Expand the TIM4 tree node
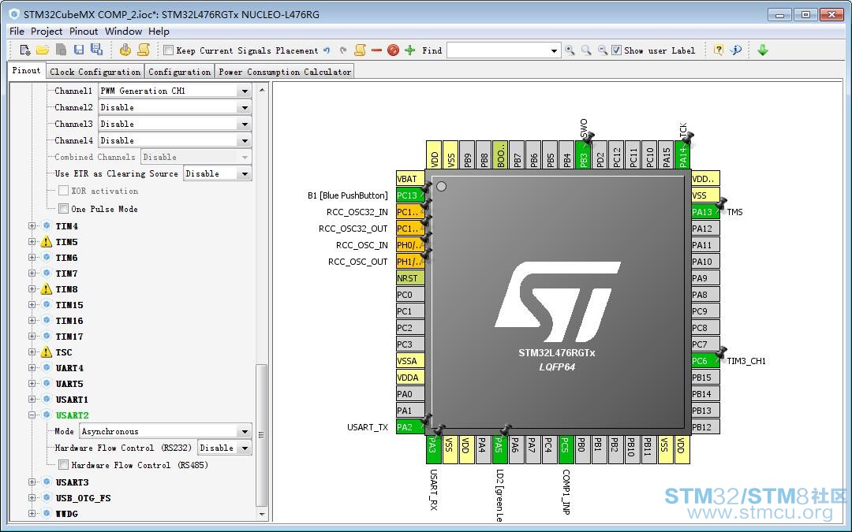The image size is (852, 532). [x=32, y=226]
